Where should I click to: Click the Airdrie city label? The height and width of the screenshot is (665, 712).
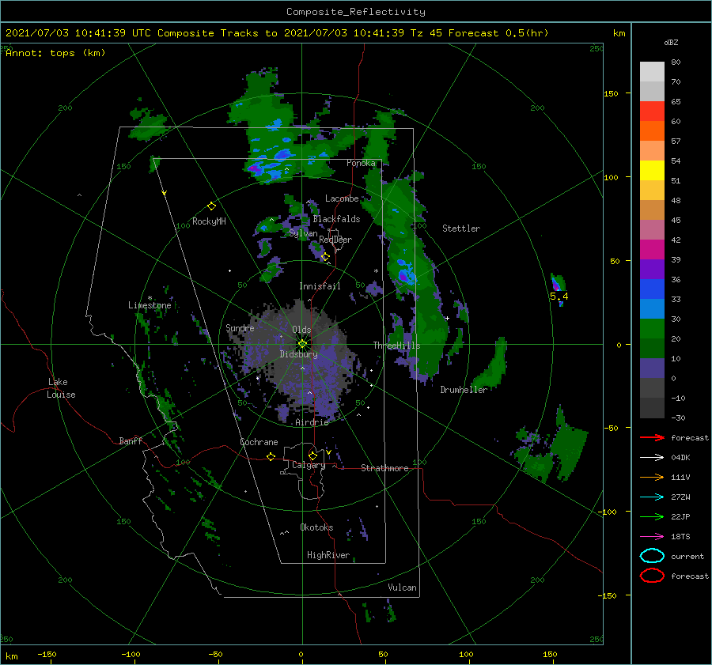click(x=312, y=422)
